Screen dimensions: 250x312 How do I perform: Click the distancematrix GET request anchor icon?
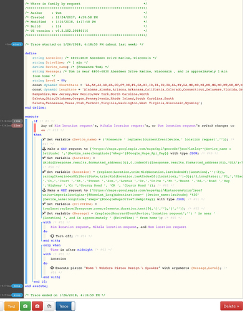tap(44, 190)
